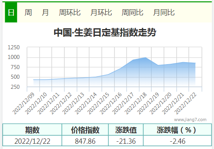Click the 500 y-axis label
The image size is (214, 149).
pyautogui.click(x=15, y=77)
